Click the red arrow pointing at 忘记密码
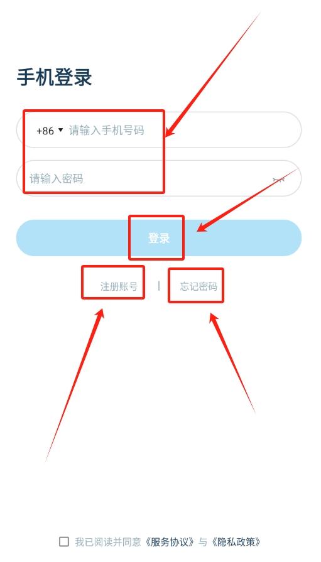The image size is (321, 562). (x=232, y=363)
